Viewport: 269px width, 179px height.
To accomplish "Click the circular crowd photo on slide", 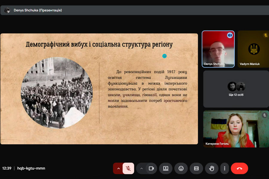I will point(57,92).
